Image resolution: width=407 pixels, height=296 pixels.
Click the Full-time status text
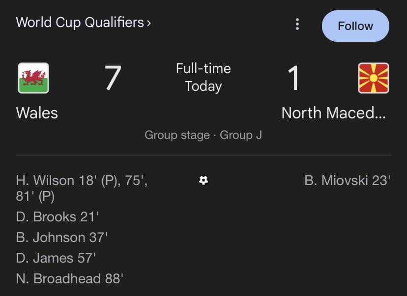pos(203,68)
